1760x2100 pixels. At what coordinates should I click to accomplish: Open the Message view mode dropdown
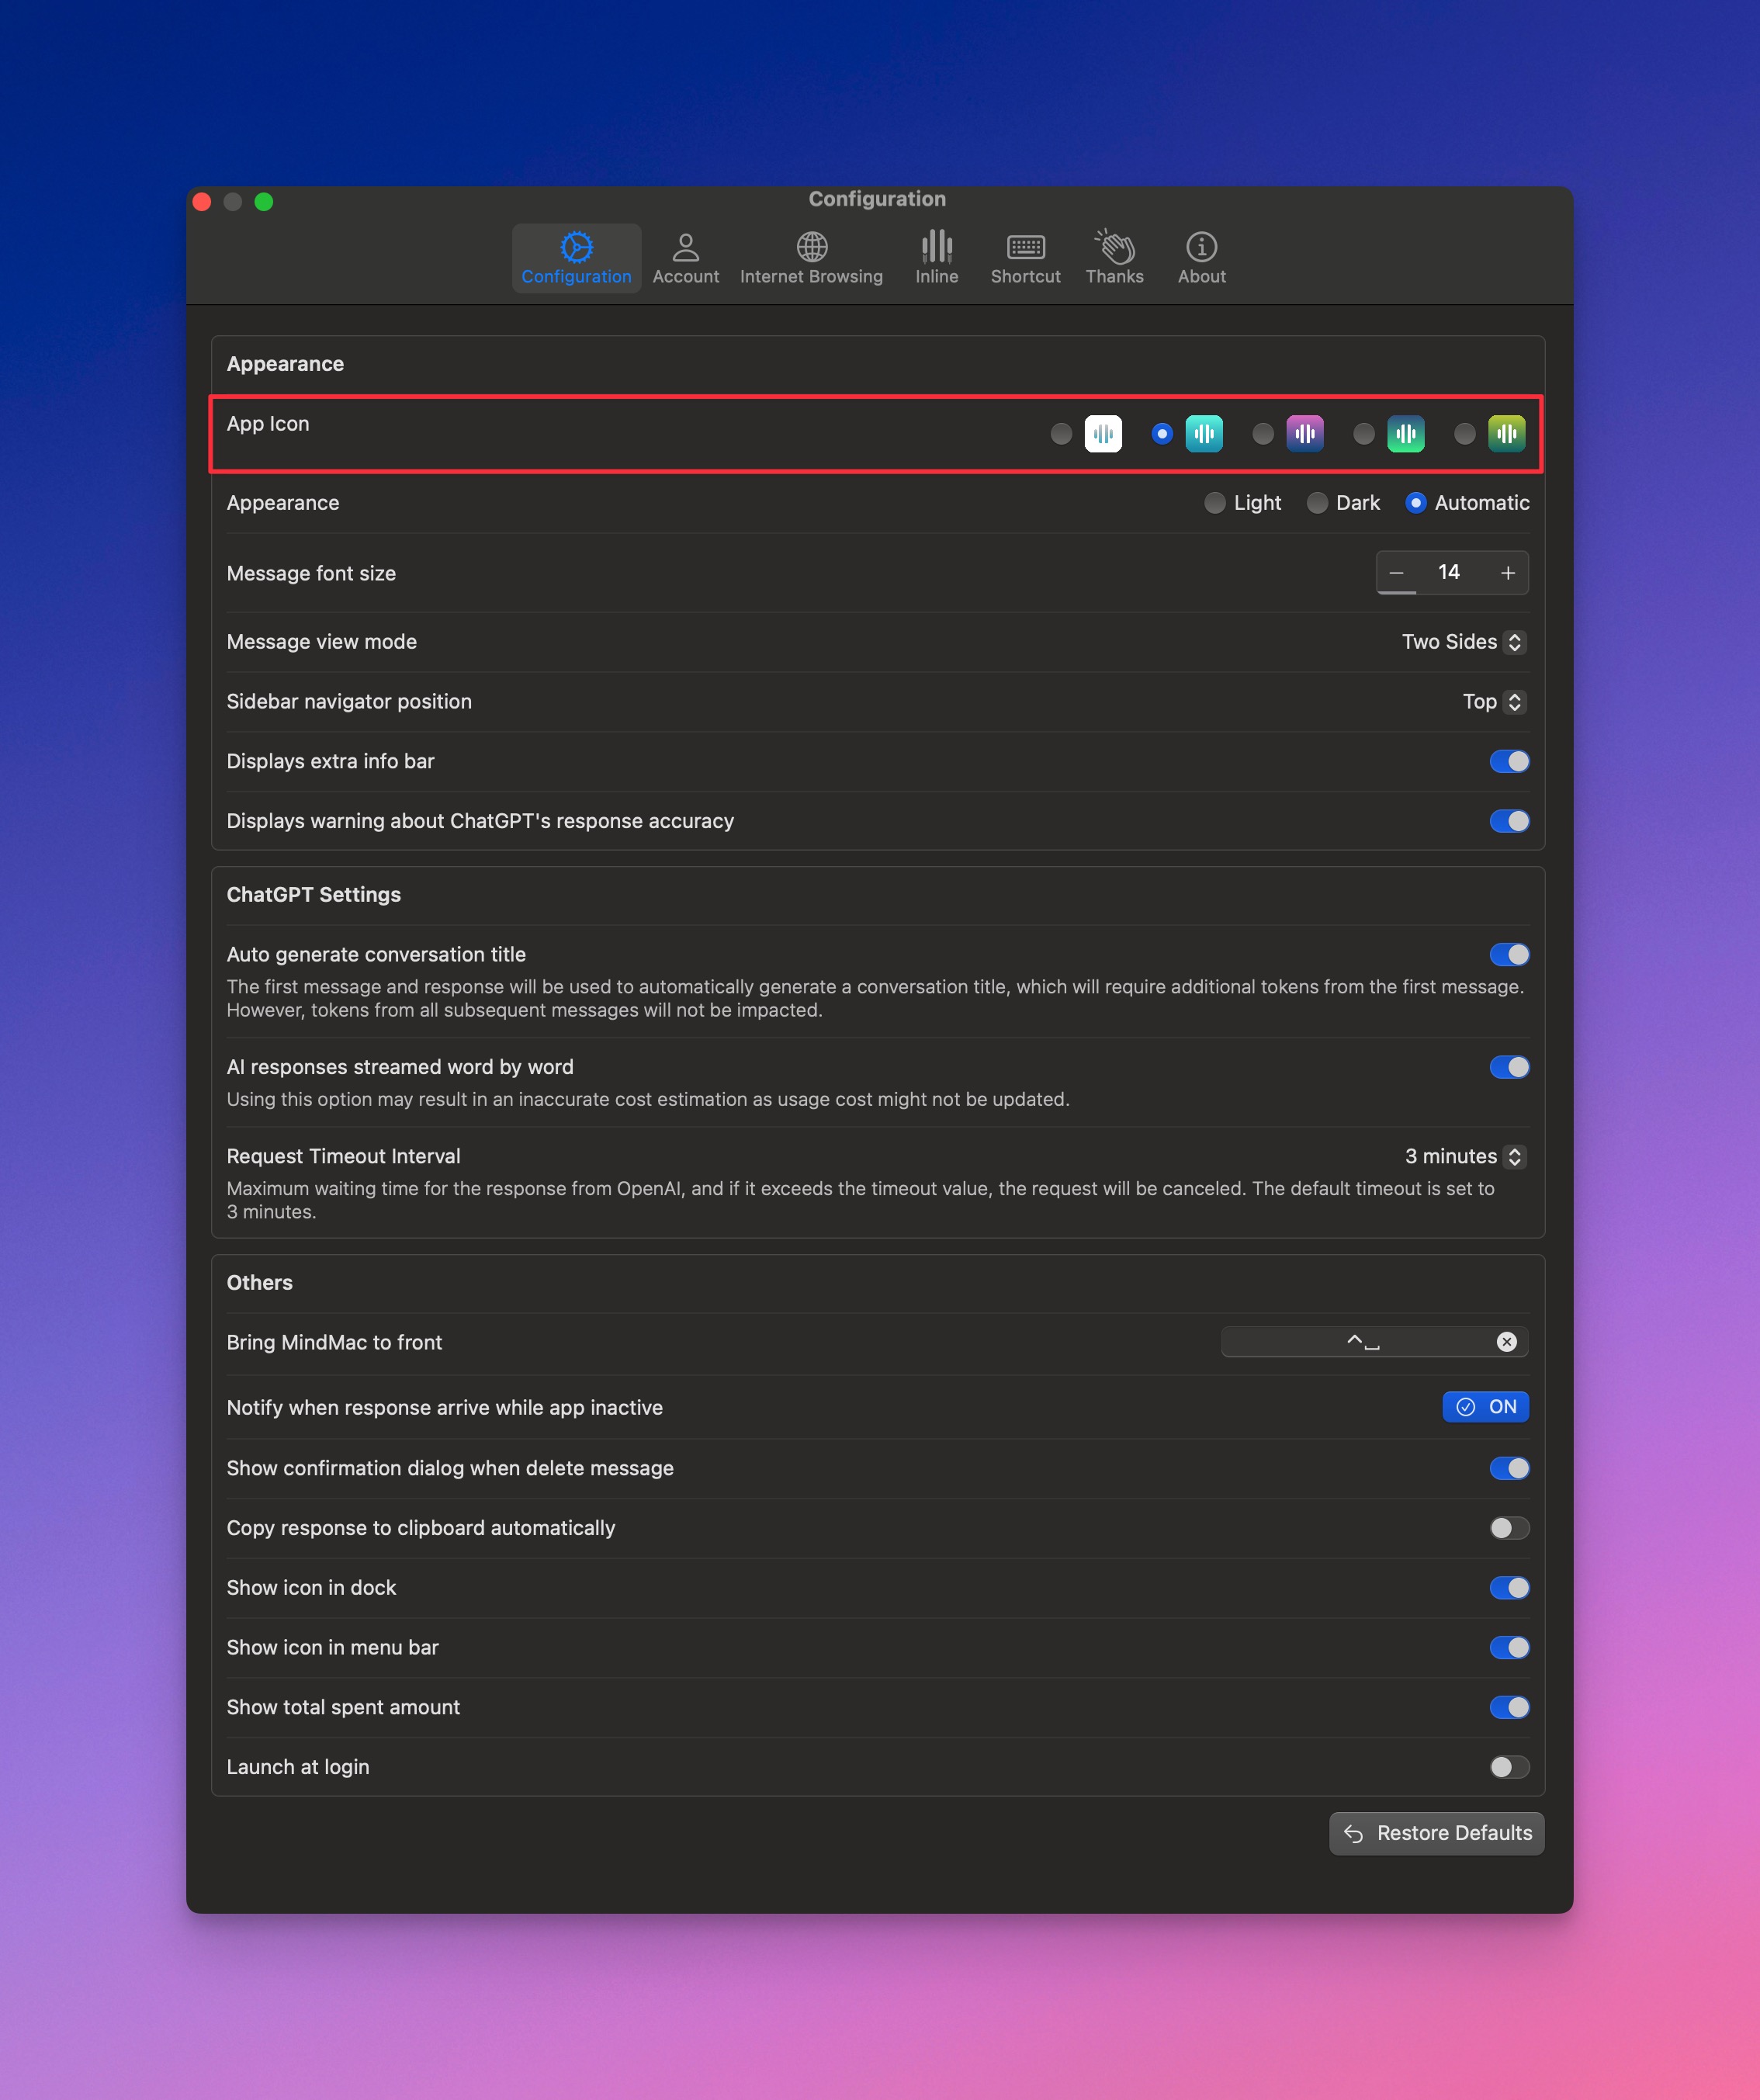1462,642
